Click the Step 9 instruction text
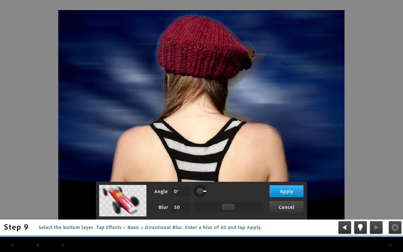 coord(150,227)
